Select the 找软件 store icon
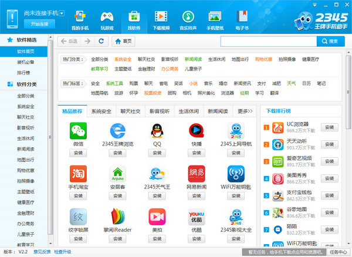 click(134, 16)
